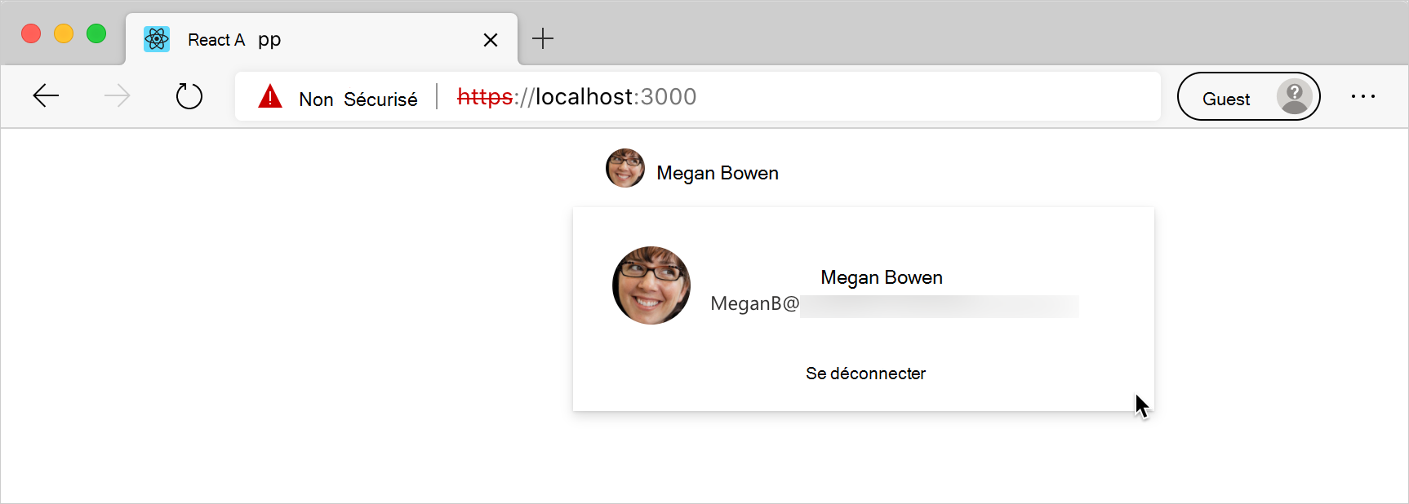
Task: Click the Guest profile avatar icon
Action: [x=1295, y=97]
